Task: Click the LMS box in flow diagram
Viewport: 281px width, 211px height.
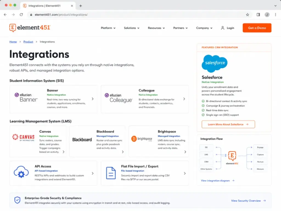Action: click(206, 154)
